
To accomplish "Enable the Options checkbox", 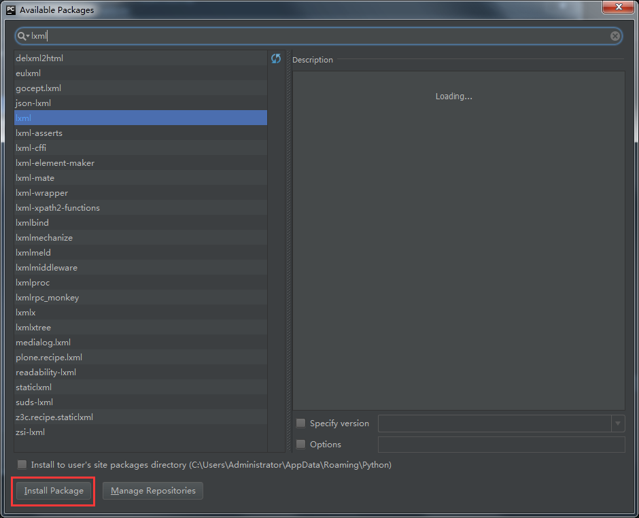I will click(301, 445).
